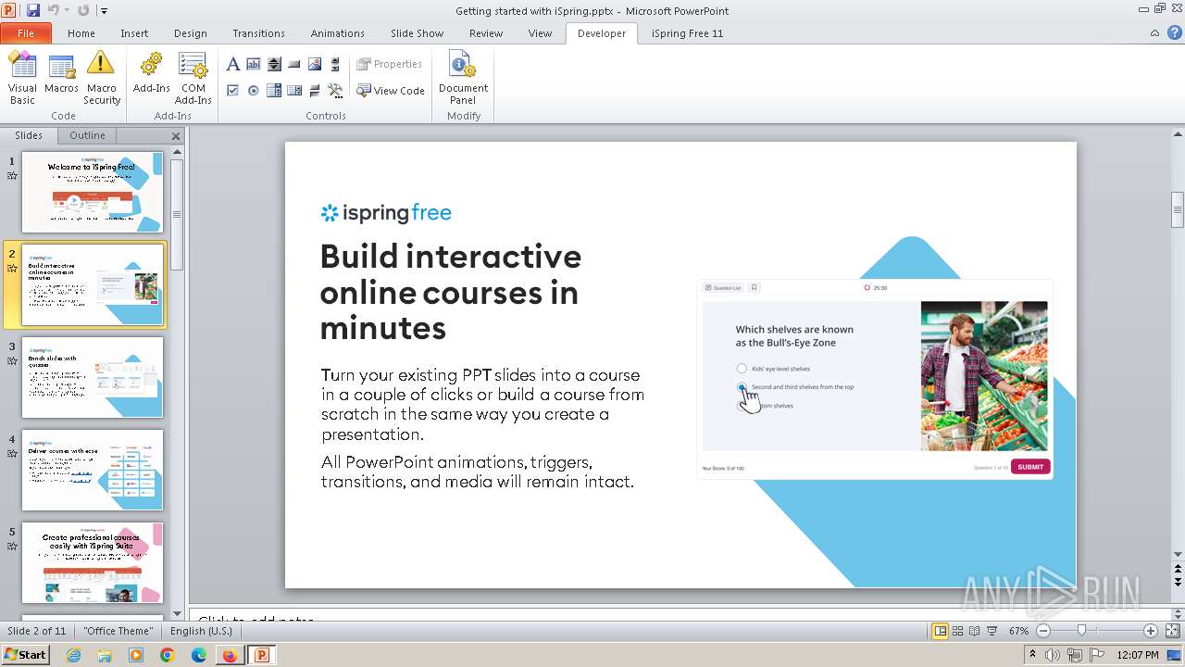1185x667 pixels.
Task: Insert an Option Button control
Action: 254,91
